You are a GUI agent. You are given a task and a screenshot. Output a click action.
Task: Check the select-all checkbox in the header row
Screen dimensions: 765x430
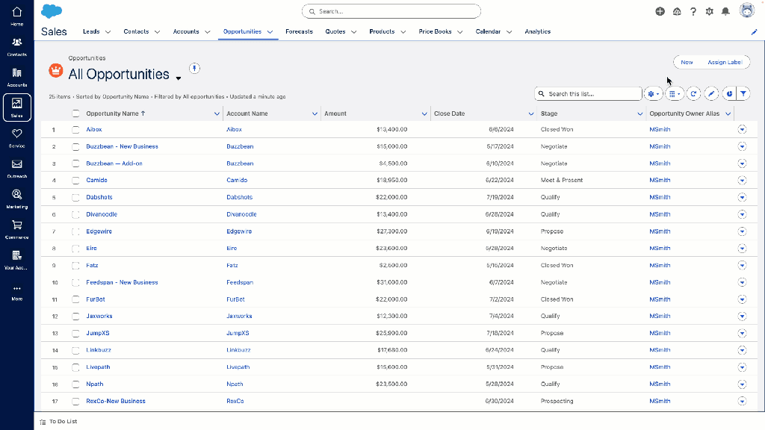[x=75, y=113]
